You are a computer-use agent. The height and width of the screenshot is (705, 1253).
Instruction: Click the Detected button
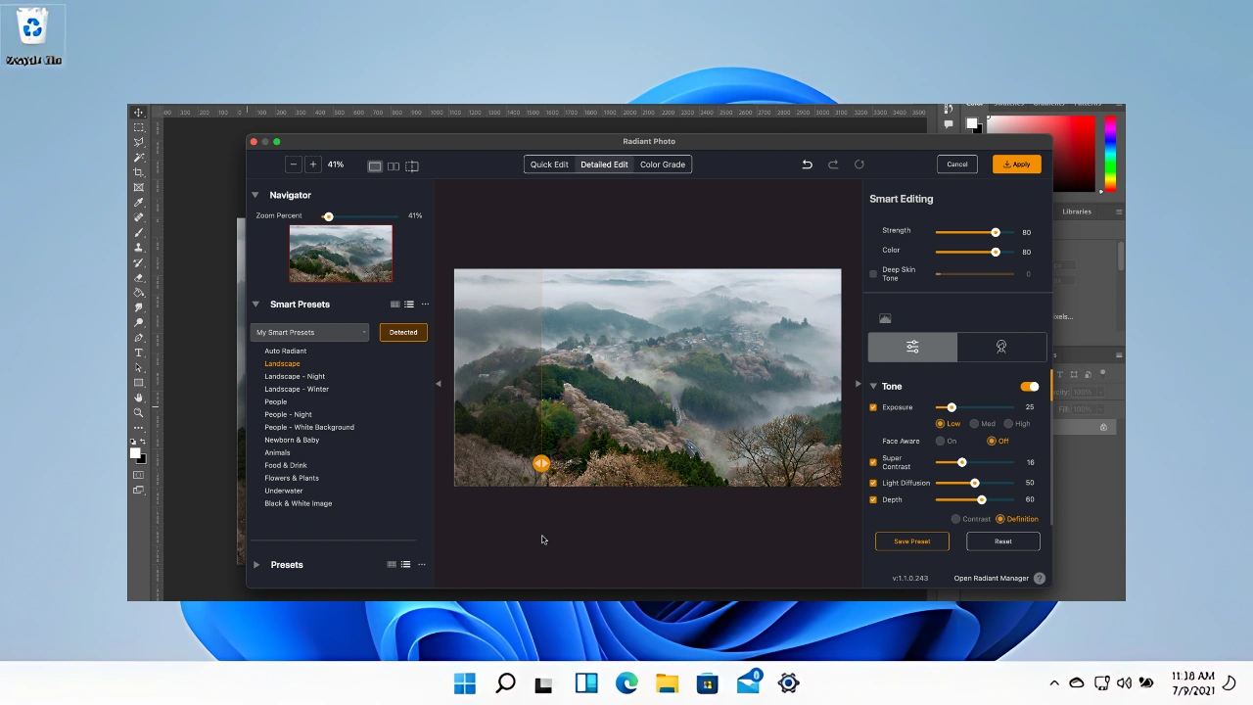click(403, 332)
